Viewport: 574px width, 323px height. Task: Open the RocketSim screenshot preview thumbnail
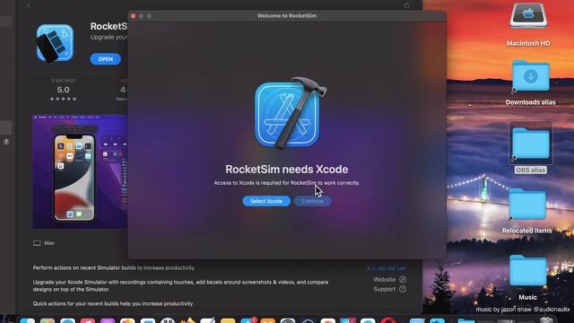tap(80, 171)
